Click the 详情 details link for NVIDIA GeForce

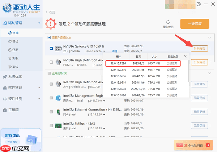(x=114, y=51)
